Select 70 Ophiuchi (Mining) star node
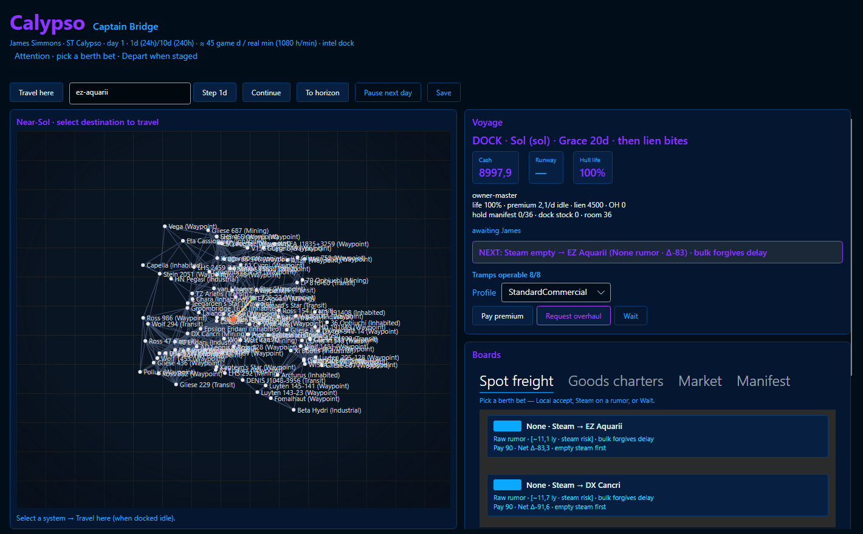This screenshot has width=863, height=534. pyautogui.click(x=302, y=280)
